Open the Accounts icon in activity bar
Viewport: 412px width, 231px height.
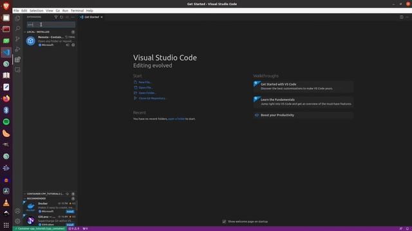pyautogui.click(x=17, y=211)
